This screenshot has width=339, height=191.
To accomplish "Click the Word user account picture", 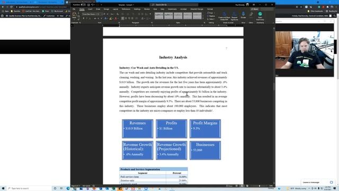I will coord(247,5).
